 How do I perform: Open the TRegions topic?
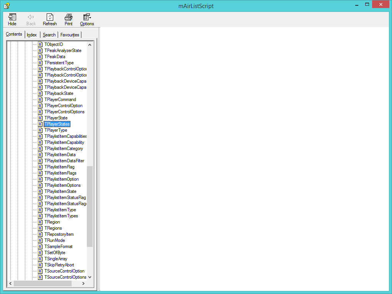click(53, 228)
